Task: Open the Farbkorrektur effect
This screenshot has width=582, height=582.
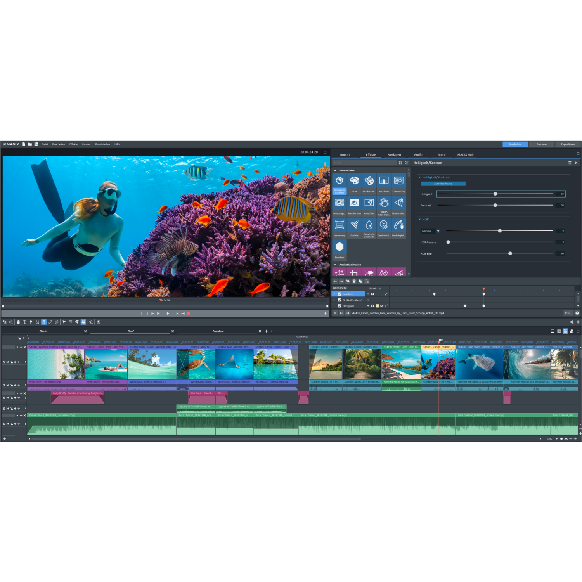Action: [369, 181]
